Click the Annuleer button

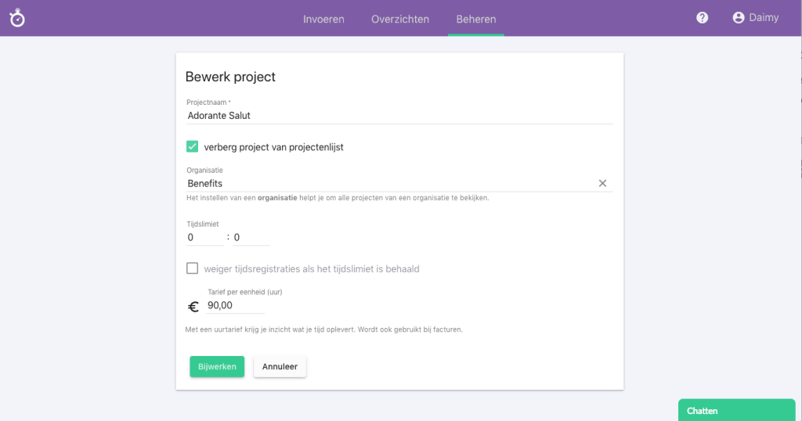(x=280, y=366)
